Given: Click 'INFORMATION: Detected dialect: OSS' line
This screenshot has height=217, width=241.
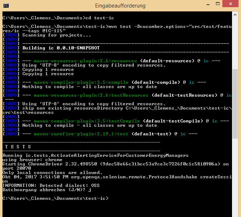Looking at the screenshot, I should coord(51,185).
